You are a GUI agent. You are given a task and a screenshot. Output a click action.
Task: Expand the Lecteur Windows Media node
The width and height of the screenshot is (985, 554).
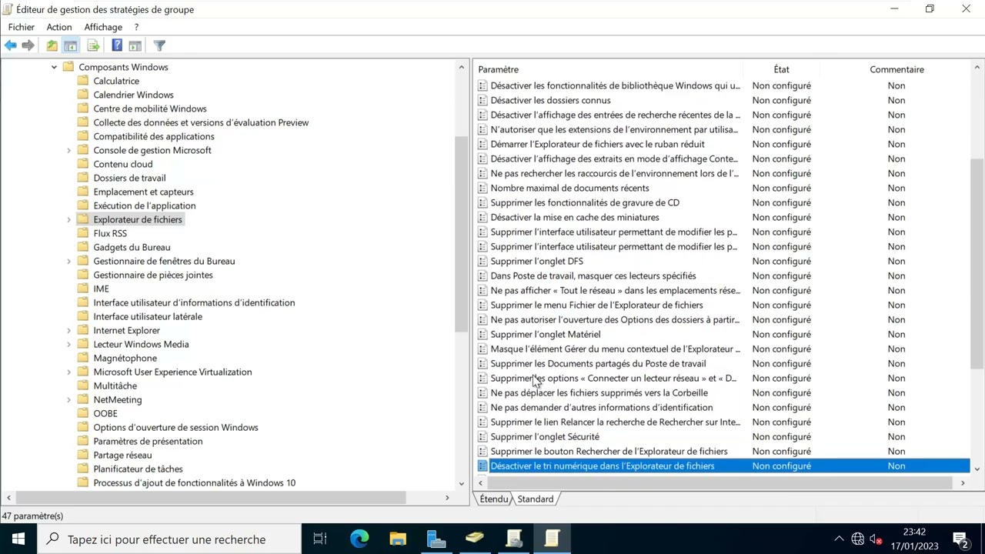pyautogui.click(x=68, y=344)
